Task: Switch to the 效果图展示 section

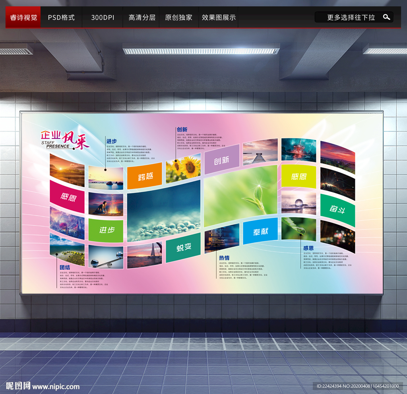Action: coord(218,17)
